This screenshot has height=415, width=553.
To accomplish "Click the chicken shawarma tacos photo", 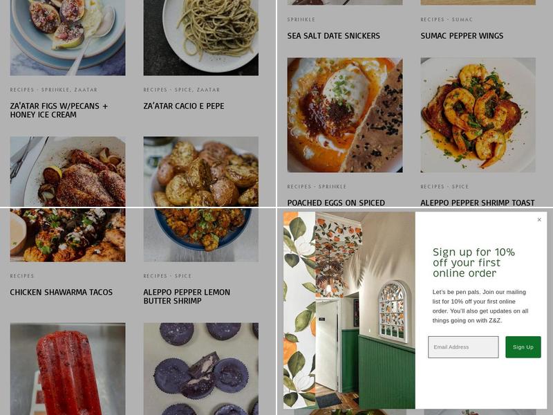I will point(68,235).
